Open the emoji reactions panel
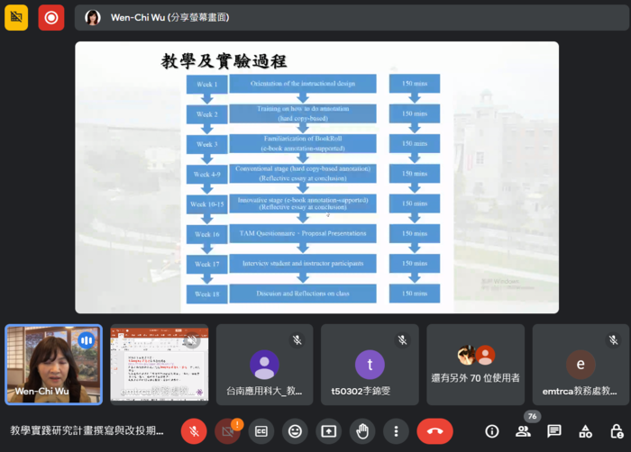The image size is (631, 452). [x=295, y=431]
